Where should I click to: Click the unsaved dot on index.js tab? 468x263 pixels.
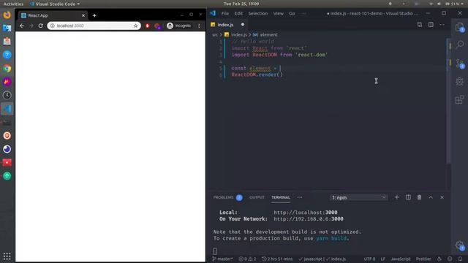[x=243, y=25]
